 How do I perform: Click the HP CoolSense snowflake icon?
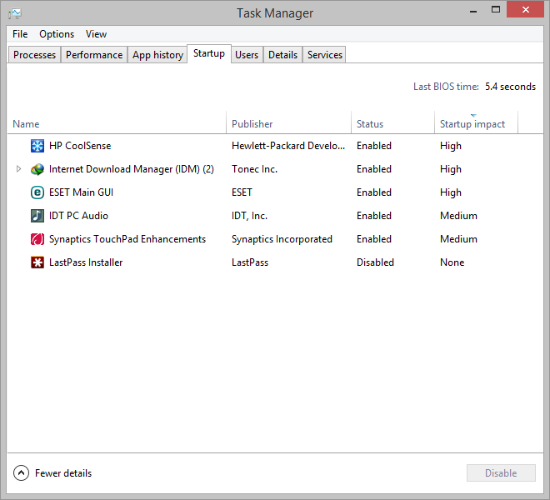click(37, 146)
